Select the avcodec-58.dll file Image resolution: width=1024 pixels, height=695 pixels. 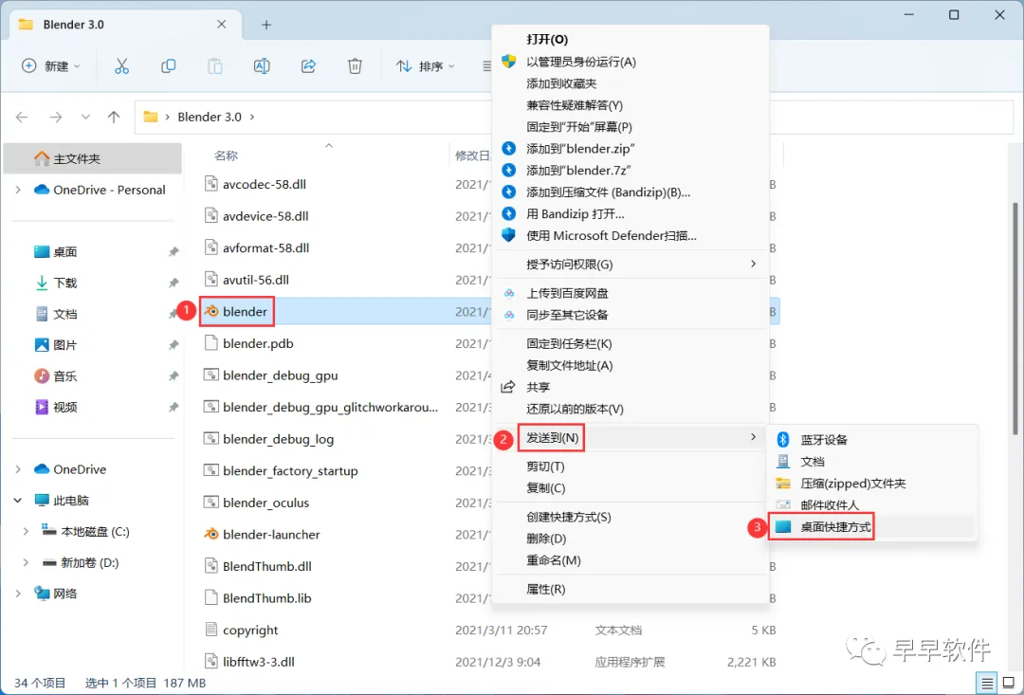tap(264, 184)
